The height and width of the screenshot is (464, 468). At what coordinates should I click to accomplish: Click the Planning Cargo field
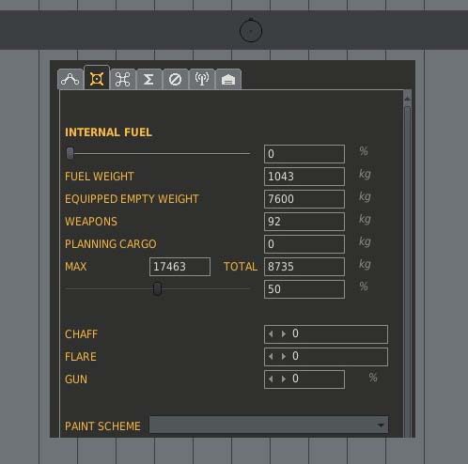click(x=304, y=244)
